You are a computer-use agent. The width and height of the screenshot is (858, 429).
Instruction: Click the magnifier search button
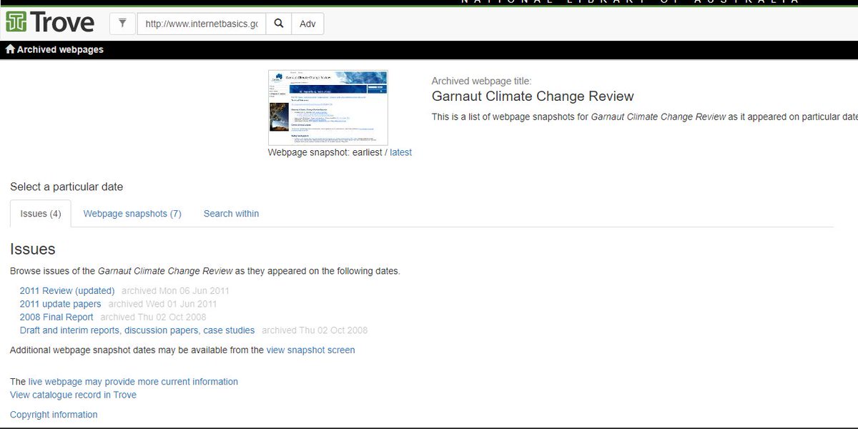pyautogui.click(x=279, y=24)
